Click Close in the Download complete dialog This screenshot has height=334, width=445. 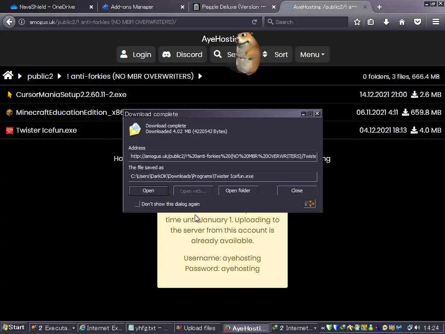tap(297, 190)
